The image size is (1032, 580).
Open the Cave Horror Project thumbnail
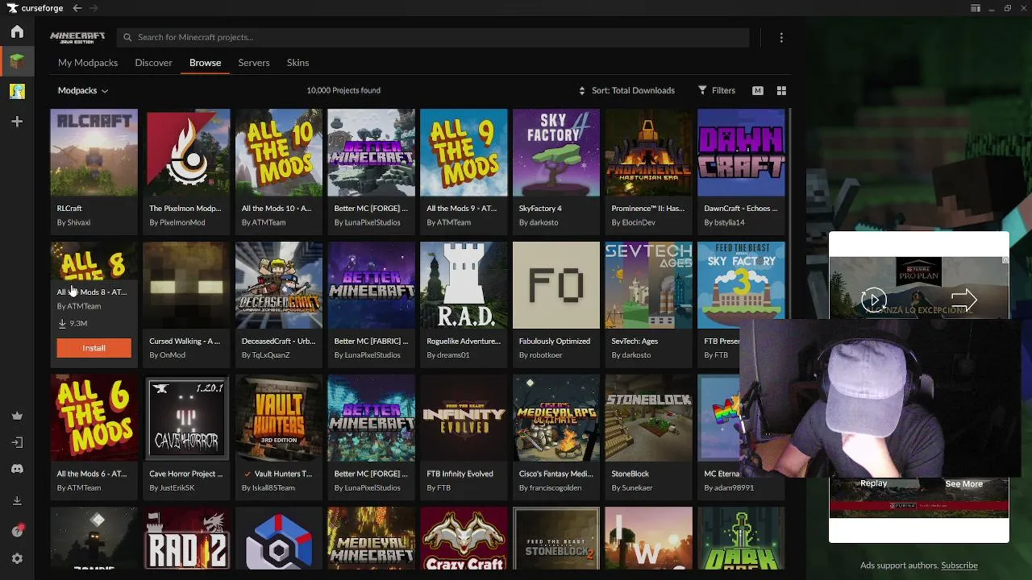[x=186, y=419]
